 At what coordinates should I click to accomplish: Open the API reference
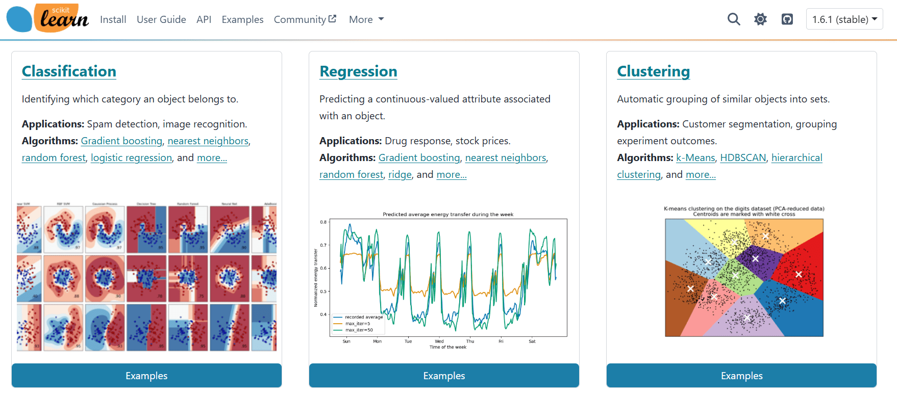[x=204, y=19]
